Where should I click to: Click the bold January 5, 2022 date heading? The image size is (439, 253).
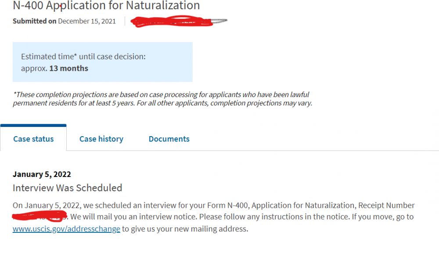(x=42, y=174)
